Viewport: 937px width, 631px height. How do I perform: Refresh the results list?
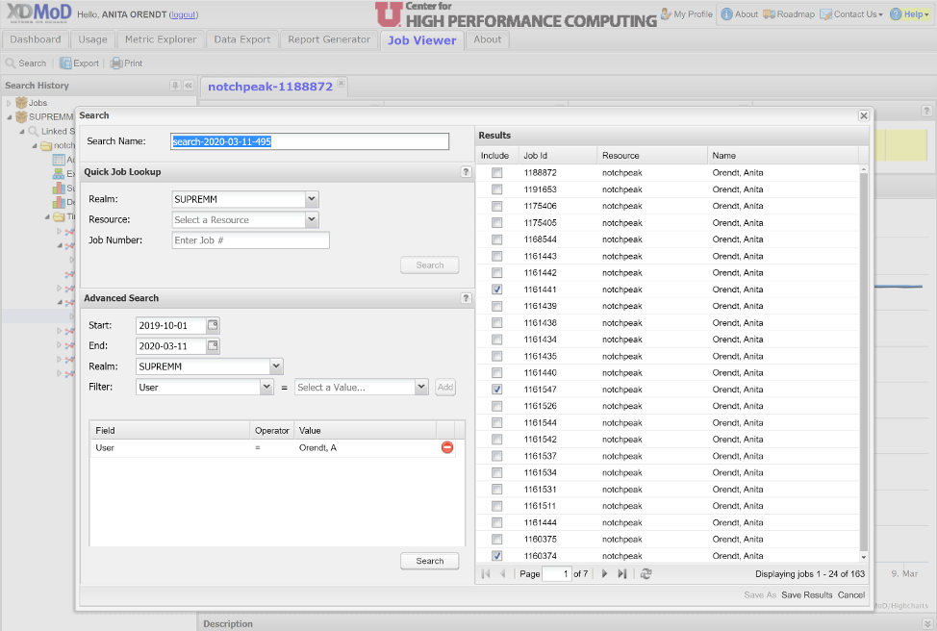click(646, 573)
